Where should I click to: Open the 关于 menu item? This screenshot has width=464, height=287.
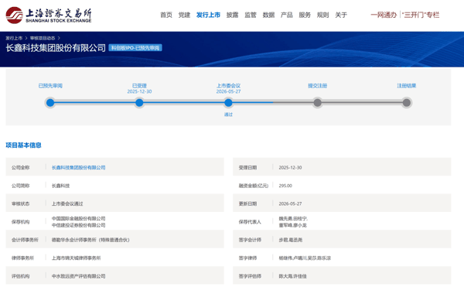tap(340, 15)
